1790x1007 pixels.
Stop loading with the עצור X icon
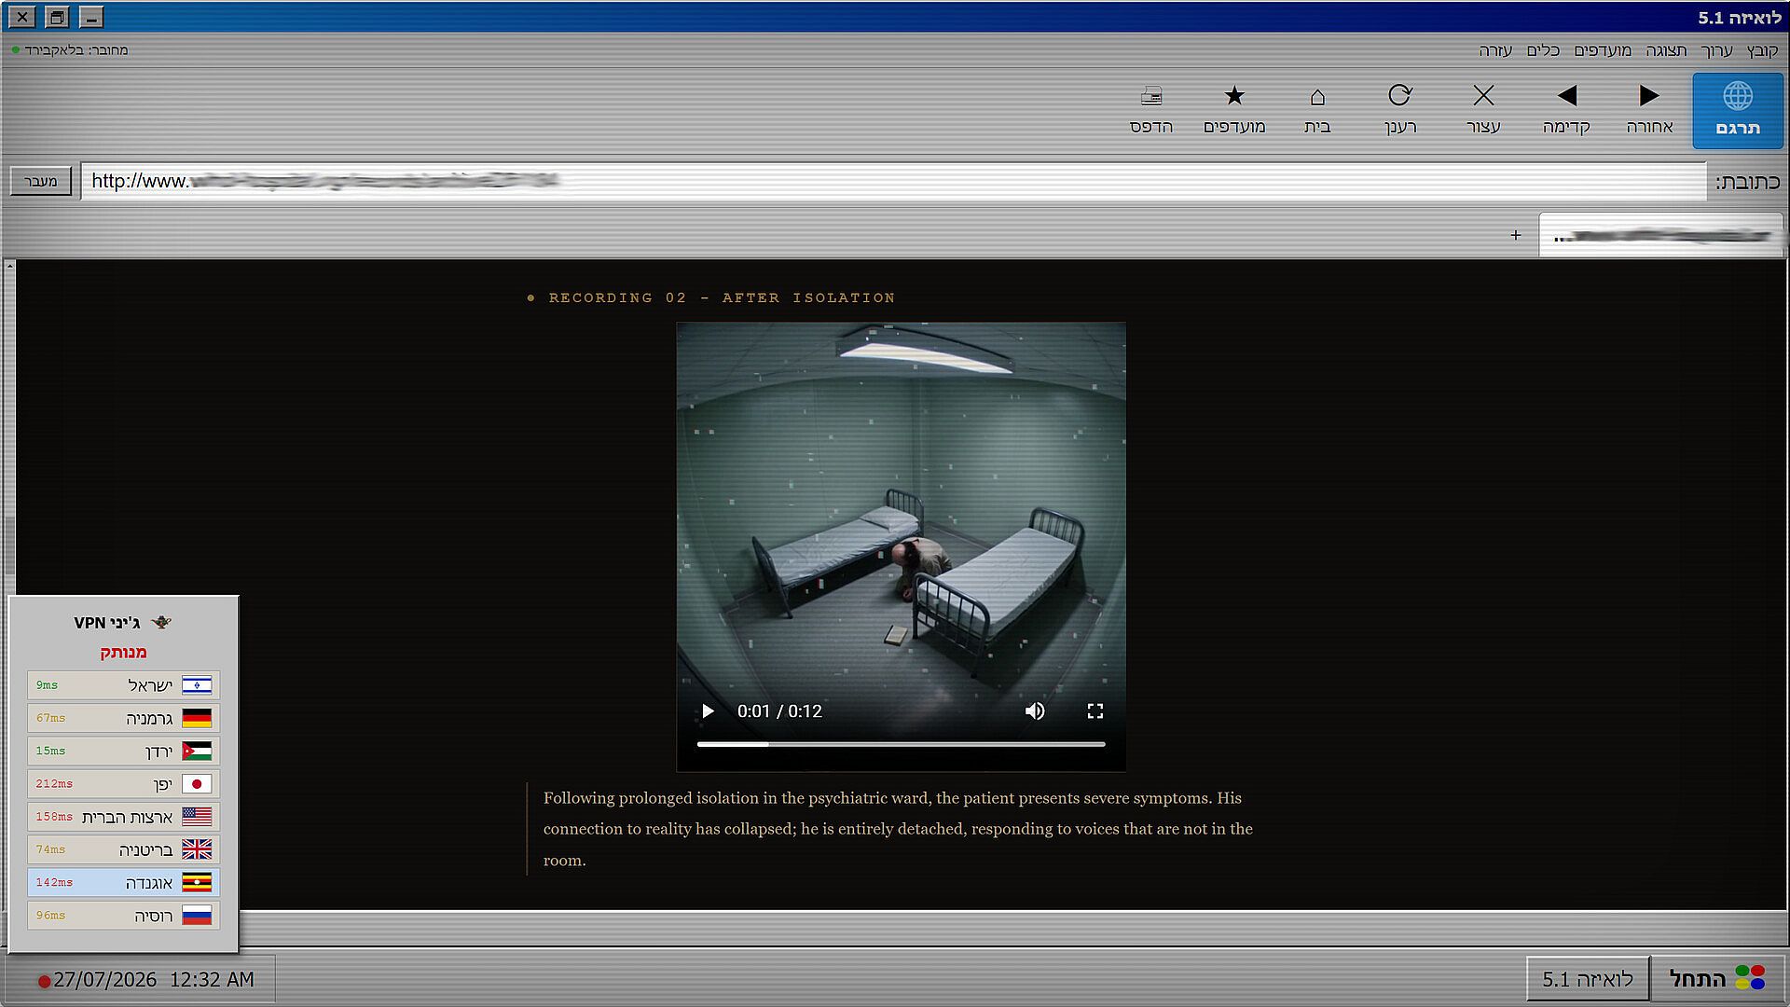point(1483,110)
